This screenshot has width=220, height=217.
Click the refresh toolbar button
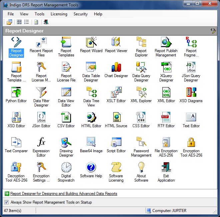pos(36,22)
